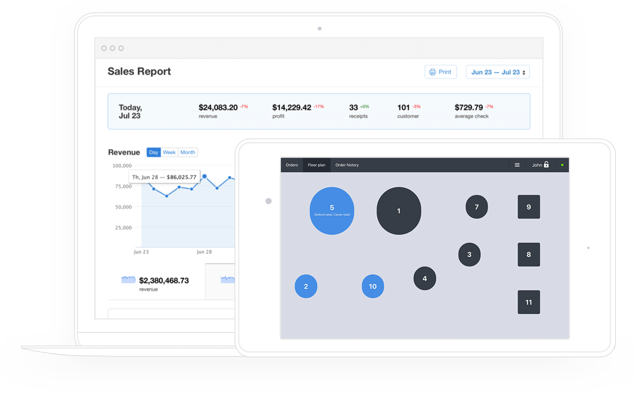The width and height of the screenshot is (636, 393).
Task: Enable the Day view for revenue
Action: [x=153, y=152]
